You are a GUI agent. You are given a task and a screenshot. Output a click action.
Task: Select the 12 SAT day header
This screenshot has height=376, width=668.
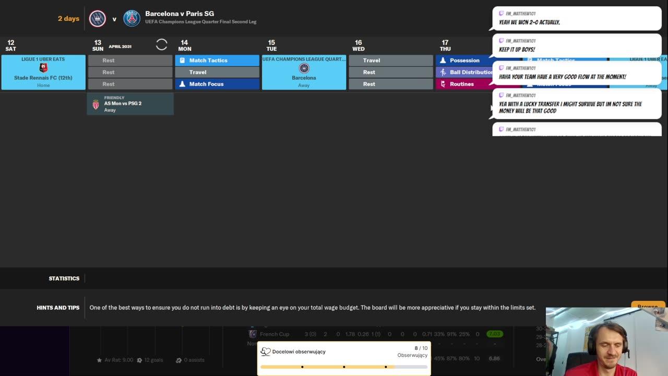11,45
